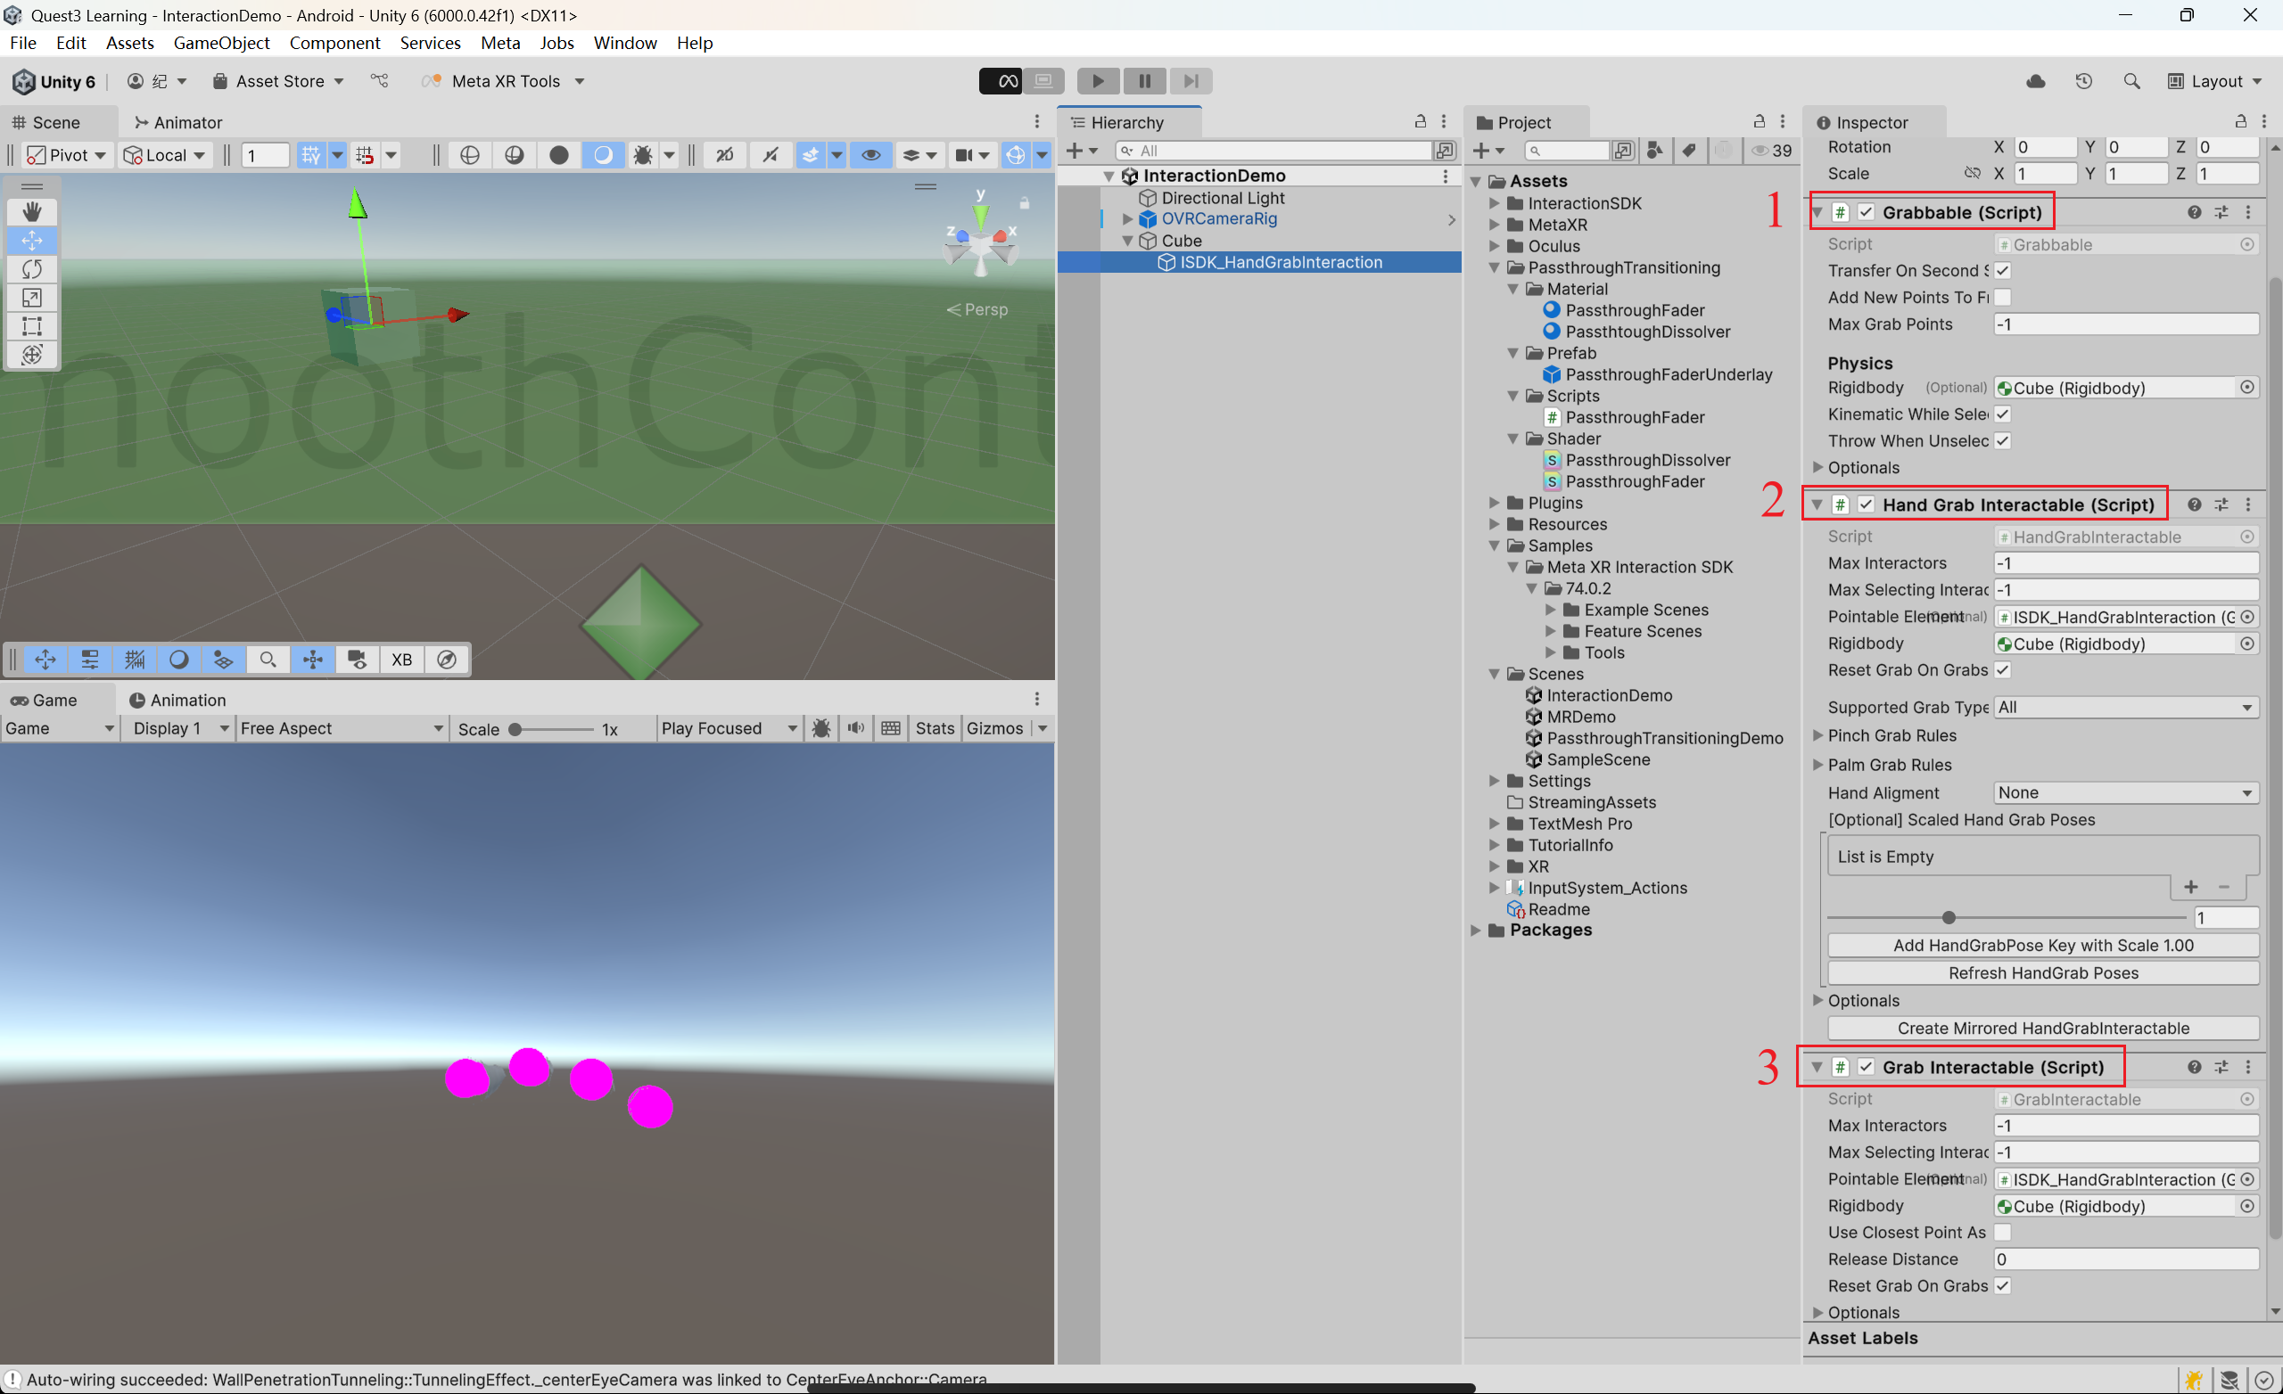Expand Pinch Grab Rules section
This screenshot has width=2283, height=1394.
tap(1817, 735)
